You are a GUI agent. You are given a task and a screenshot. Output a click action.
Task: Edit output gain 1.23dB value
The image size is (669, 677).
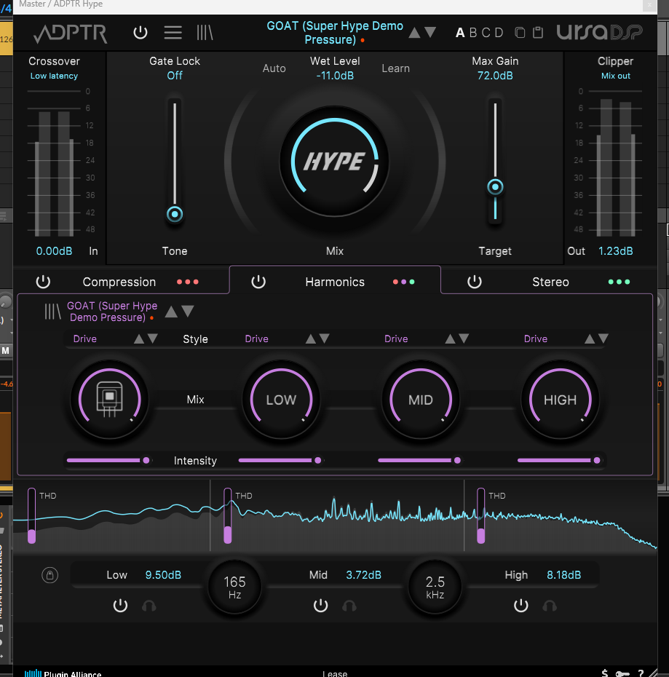[615, 251]
